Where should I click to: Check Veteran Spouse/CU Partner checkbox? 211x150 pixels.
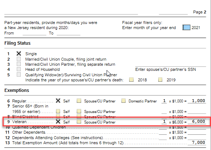click(x=79, y=122)
